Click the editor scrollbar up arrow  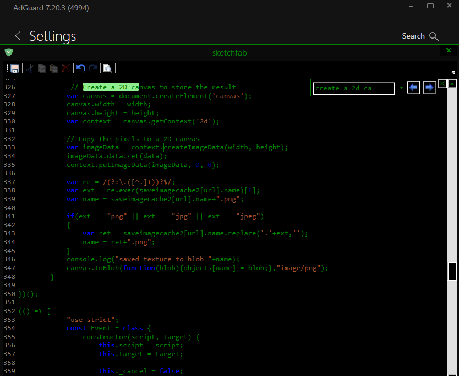[x=452, y=84]
